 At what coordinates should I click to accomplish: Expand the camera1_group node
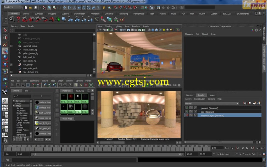pos(11,46)
